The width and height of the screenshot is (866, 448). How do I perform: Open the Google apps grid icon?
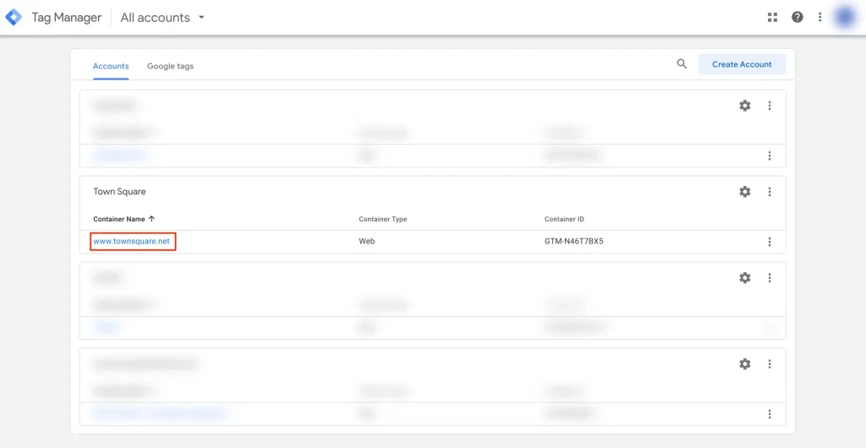tap(772, 17)
